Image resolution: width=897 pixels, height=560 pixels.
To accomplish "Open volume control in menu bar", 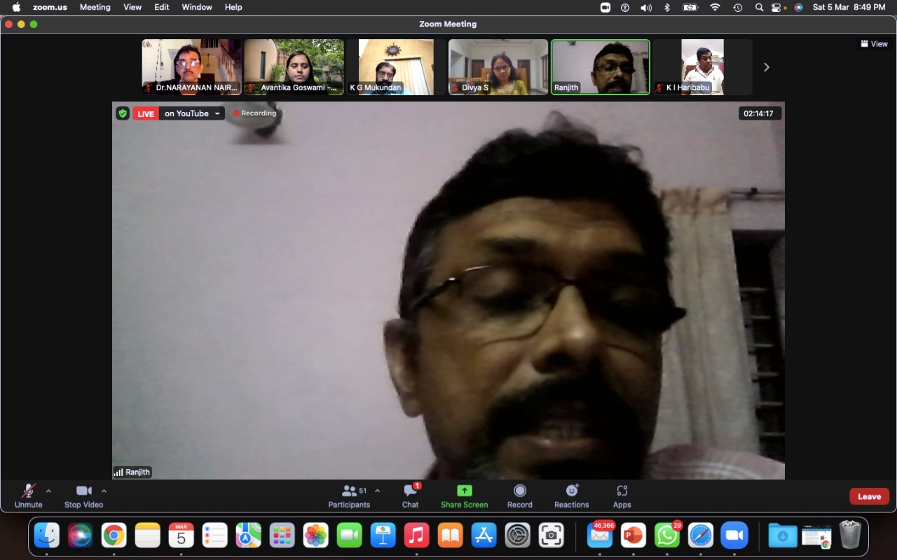I will tap(645, 7).
